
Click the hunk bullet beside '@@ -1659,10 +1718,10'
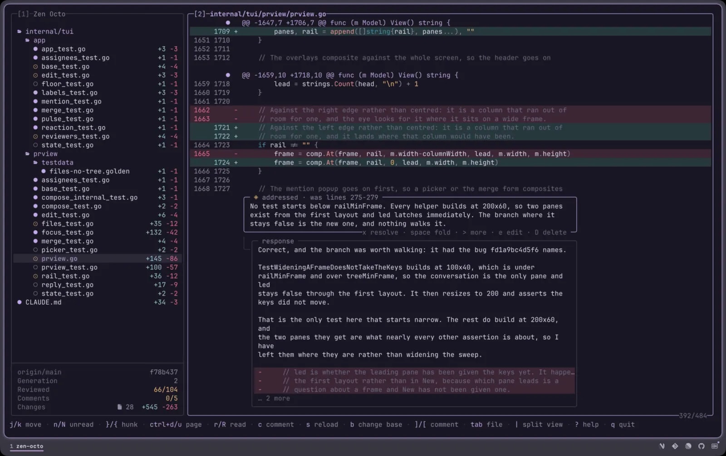tap(228, 75)
